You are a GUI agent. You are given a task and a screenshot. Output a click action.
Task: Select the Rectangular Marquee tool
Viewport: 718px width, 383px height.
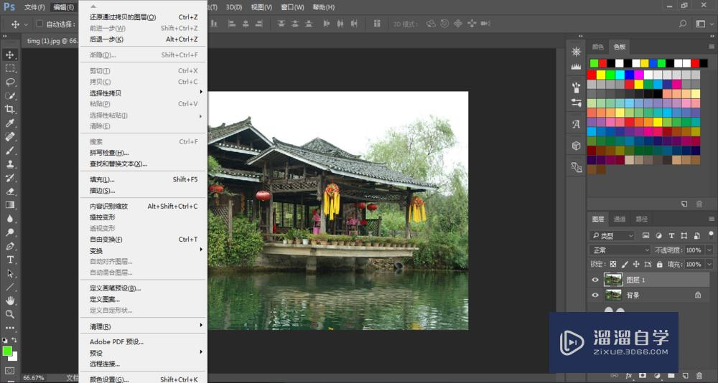tap(9, 69)
